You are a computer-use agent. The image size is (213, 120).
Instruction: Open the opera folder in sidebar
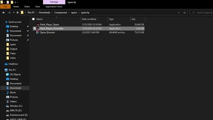13,44
